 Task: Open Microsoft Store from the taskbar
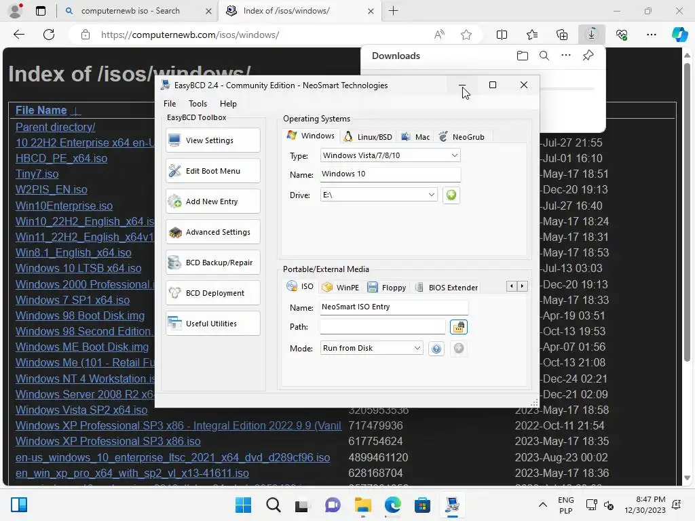pyautogui.click(x=422, y=505)
